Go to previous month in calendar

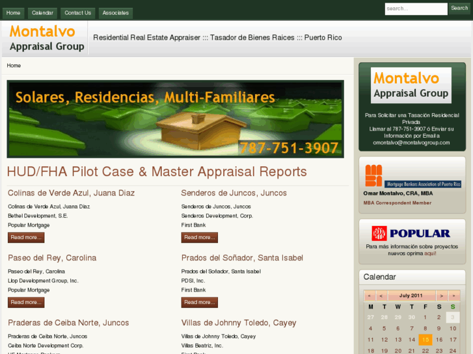pos(381,296)
